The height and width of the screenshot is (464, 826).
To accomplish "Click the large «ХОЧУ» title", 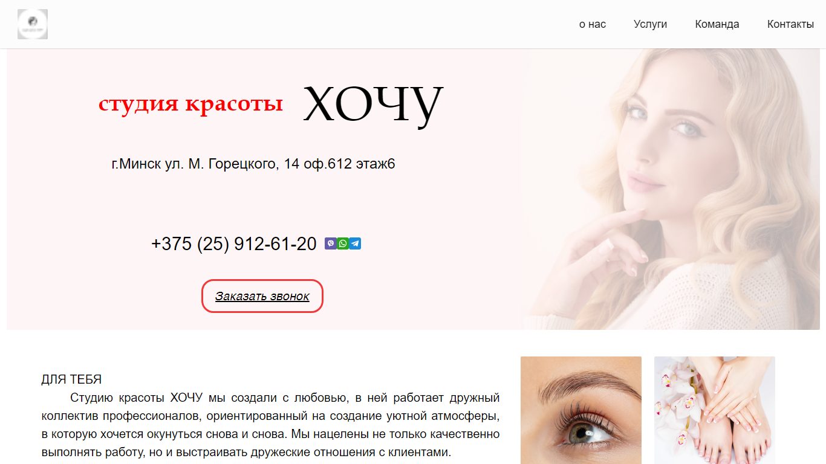I will [373, 104].
